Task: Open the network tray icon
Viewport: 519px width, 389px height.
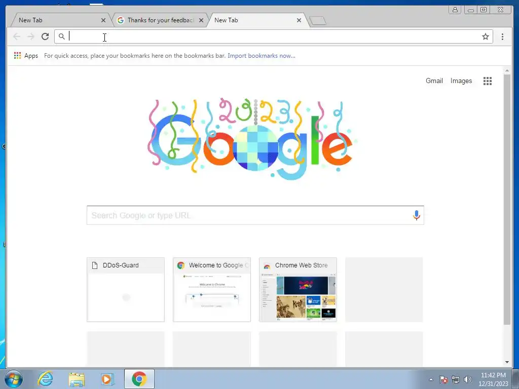Action: [456, 379]
